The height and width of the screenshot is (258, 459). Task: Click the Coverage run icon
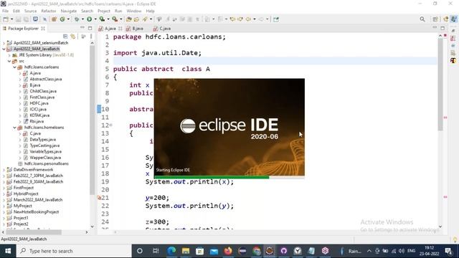[102, 19]
